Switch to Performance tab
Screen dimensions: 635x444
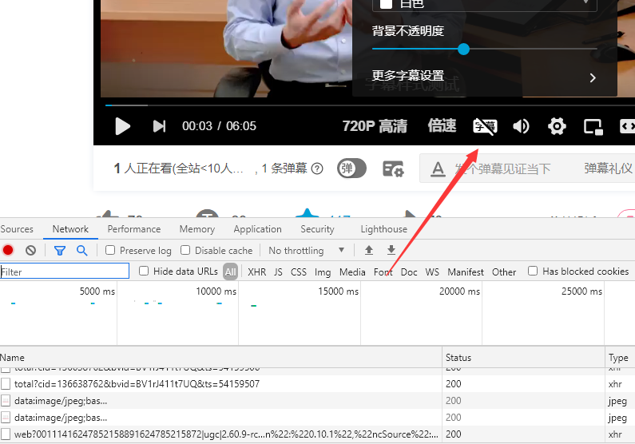pyautogui.click(x=134, y=229)
